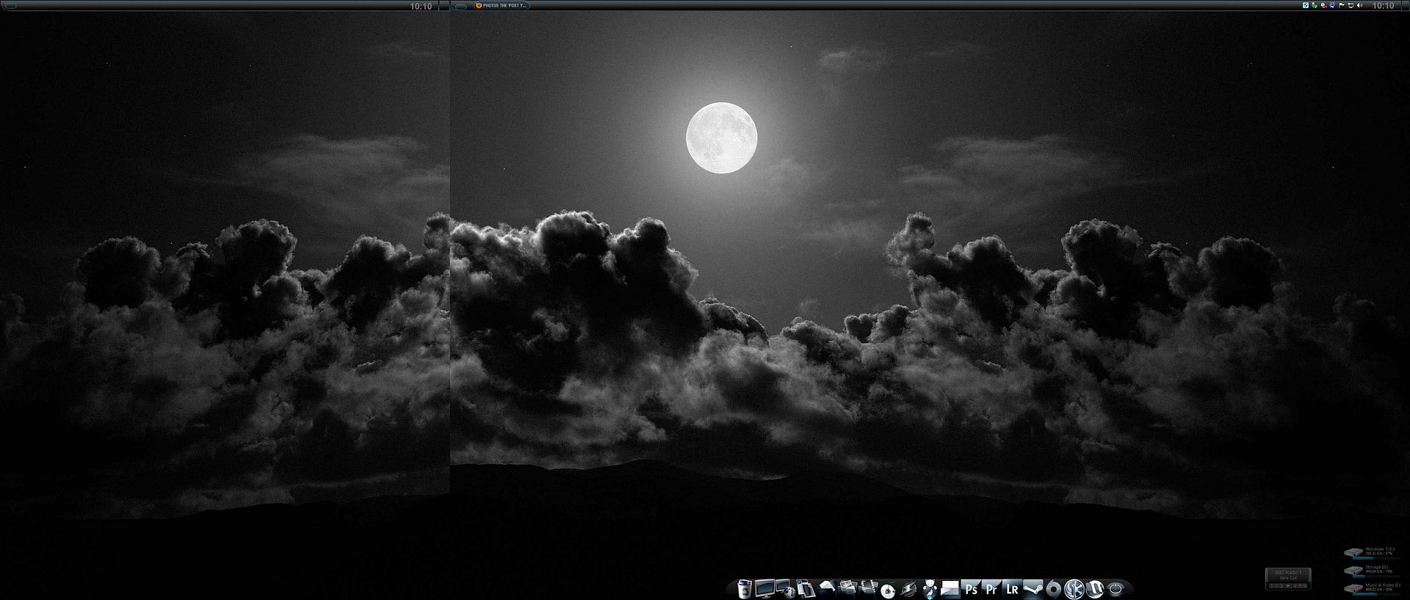The image size is (1410, 600).
Task: Toggle the volume speaker icon in system tray
Action: coord(1359,6)
